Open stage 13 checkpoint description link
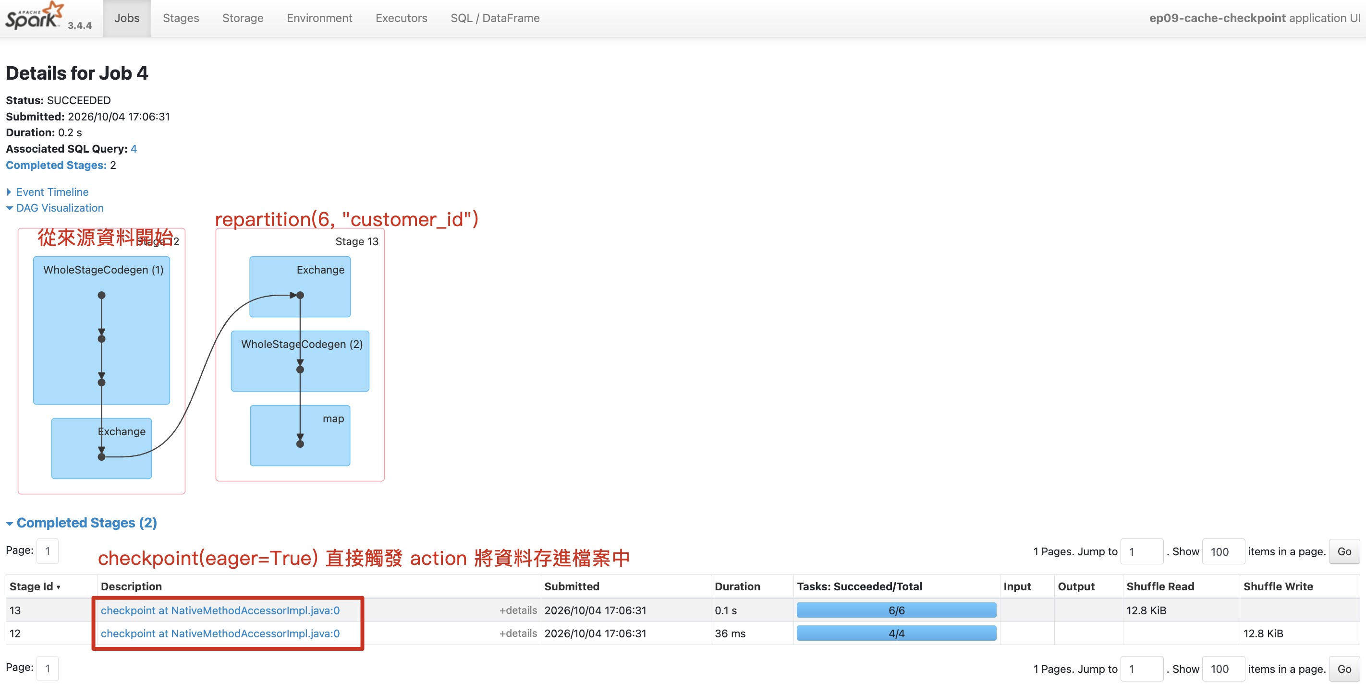Viewport: 1366px width, 693px height. (220, 610)
